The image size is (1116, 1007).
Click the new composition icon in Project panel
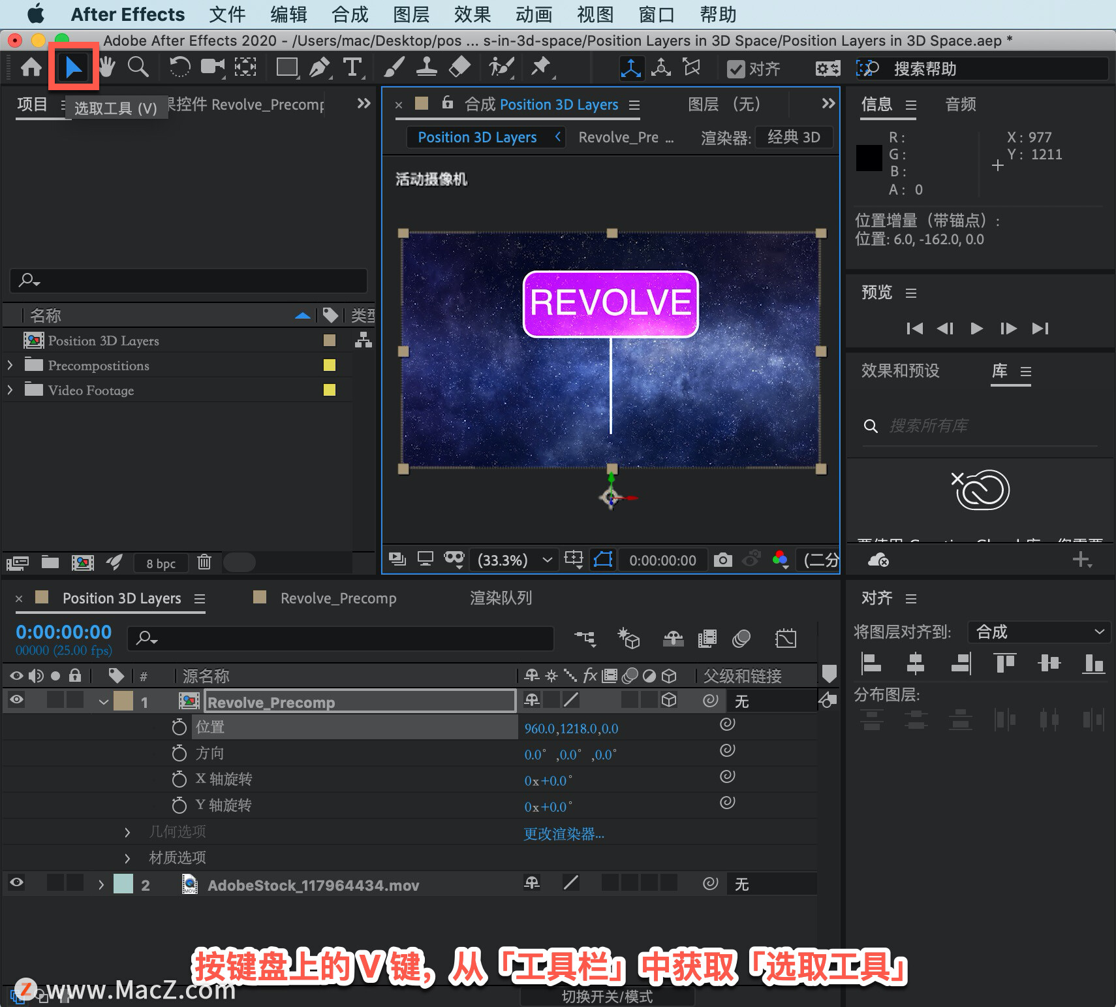point(82,562)
